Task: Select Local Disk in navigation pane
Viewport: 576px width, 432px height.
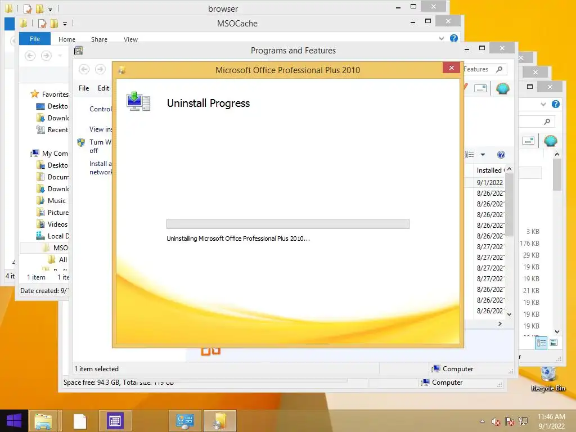Action: pos(52,236)
